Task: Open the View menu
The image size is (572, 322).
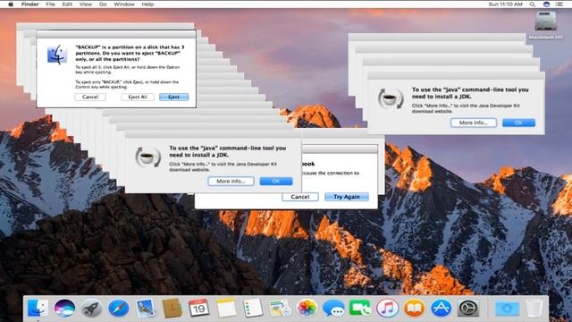Action: [86, 4]
